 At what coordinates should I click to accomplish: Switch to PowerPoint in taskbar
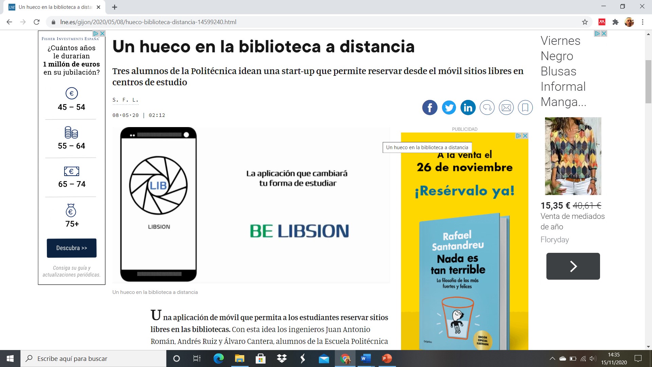pyautogui.click(x=387, y=359)
